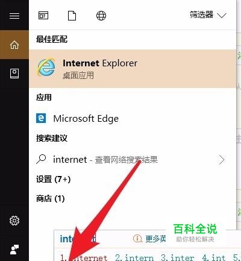This screenshot has height=261, width=241.
Task: Click the Microsoft Edge icon
Action: pyautogui.click(x=41, y=118)
